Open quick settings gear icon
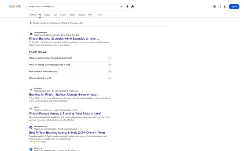 (x=214, y=6)
